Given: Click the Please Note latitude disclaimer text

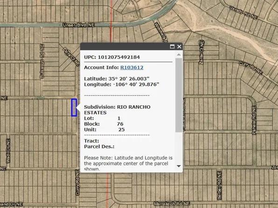Looking at the screenshot, I should click(128, 163).
